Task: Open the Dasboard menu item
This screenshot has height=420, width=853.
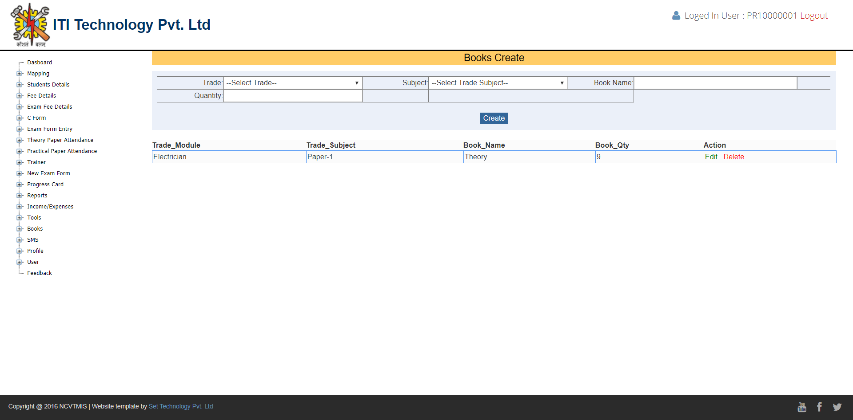Action: pos(40,63)
